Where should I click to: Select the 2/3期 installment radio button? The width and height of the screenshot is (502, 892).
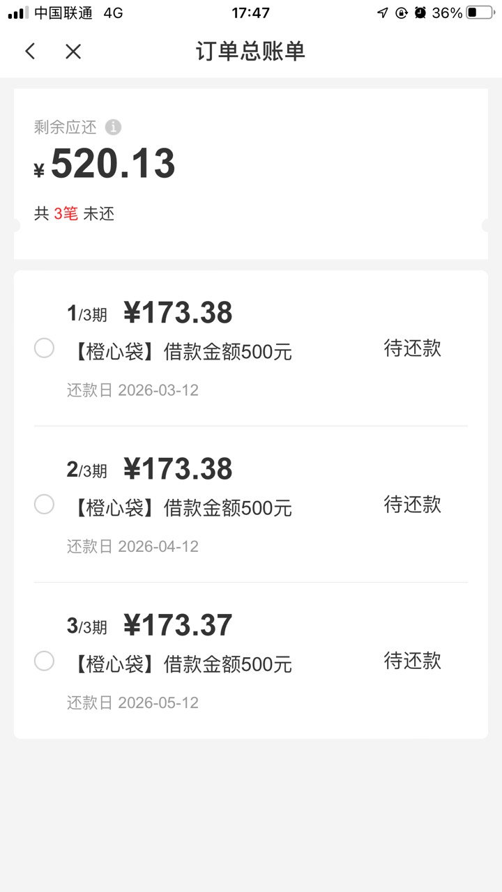44,504
